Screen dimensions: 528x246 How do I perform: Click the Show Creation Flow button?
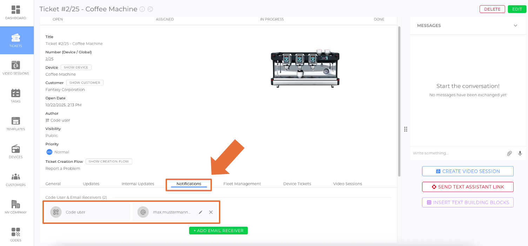(x=109, y=161)
